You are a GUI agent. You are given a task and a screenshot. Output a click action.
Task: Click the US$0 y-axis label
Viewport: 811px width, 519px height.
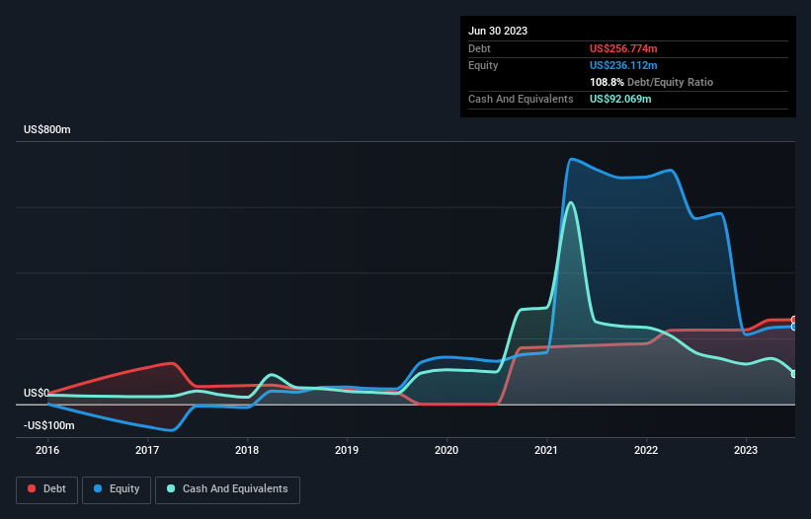click(37, 393)
